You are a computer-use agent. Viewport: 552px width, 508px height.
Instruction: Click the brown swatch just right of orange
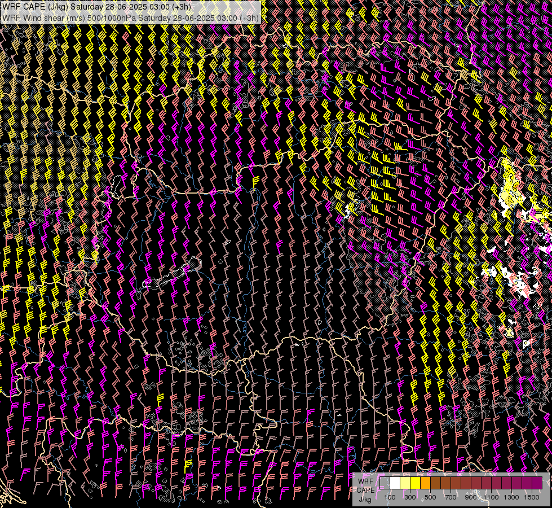coord(435,483)
